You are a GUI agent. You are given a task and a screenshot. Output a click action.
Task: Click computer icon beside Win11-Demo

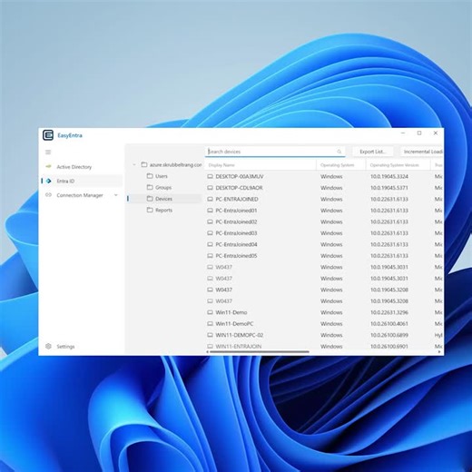tap(210, 312)
